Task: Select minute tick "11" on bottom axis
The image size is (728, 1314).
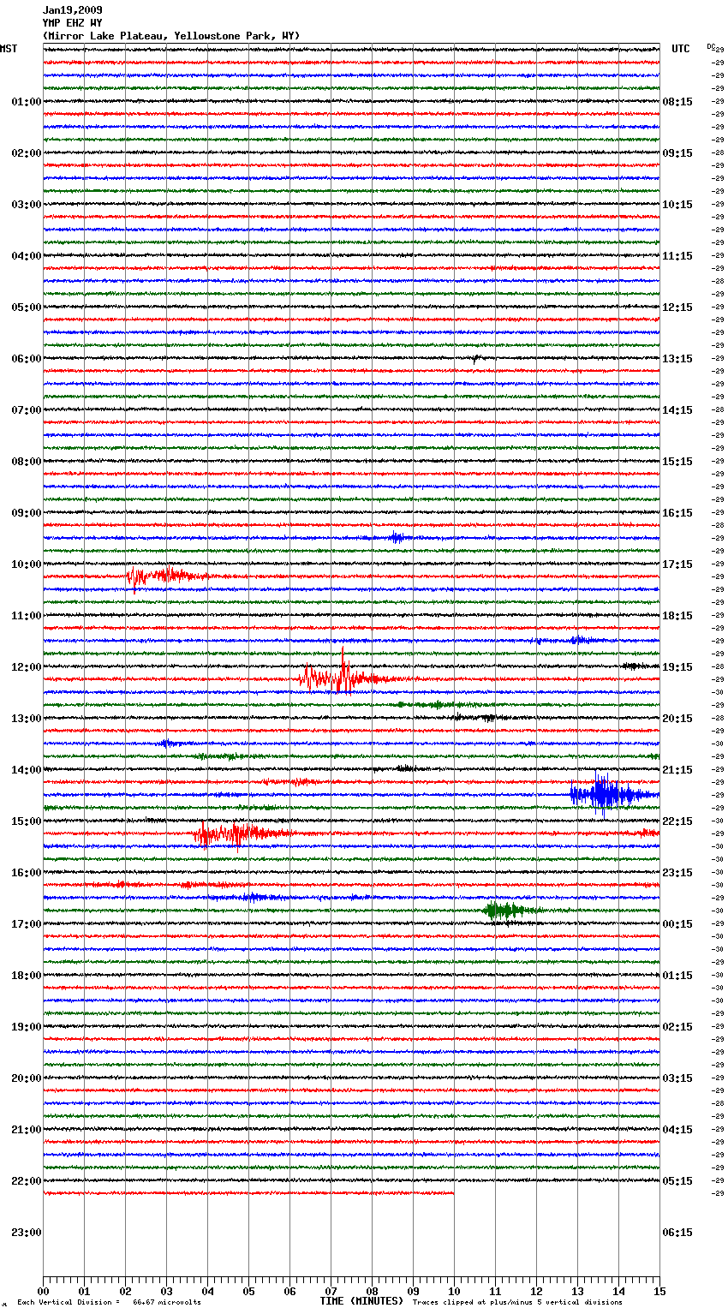Action: 495,1291
